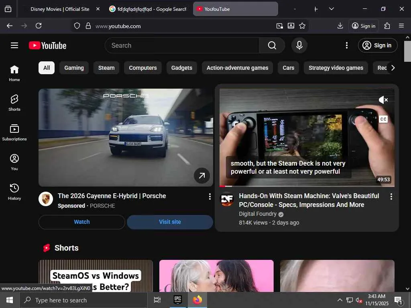Toggle closed captions on preview
411x308 pixels.
click(x=383, y=119)
